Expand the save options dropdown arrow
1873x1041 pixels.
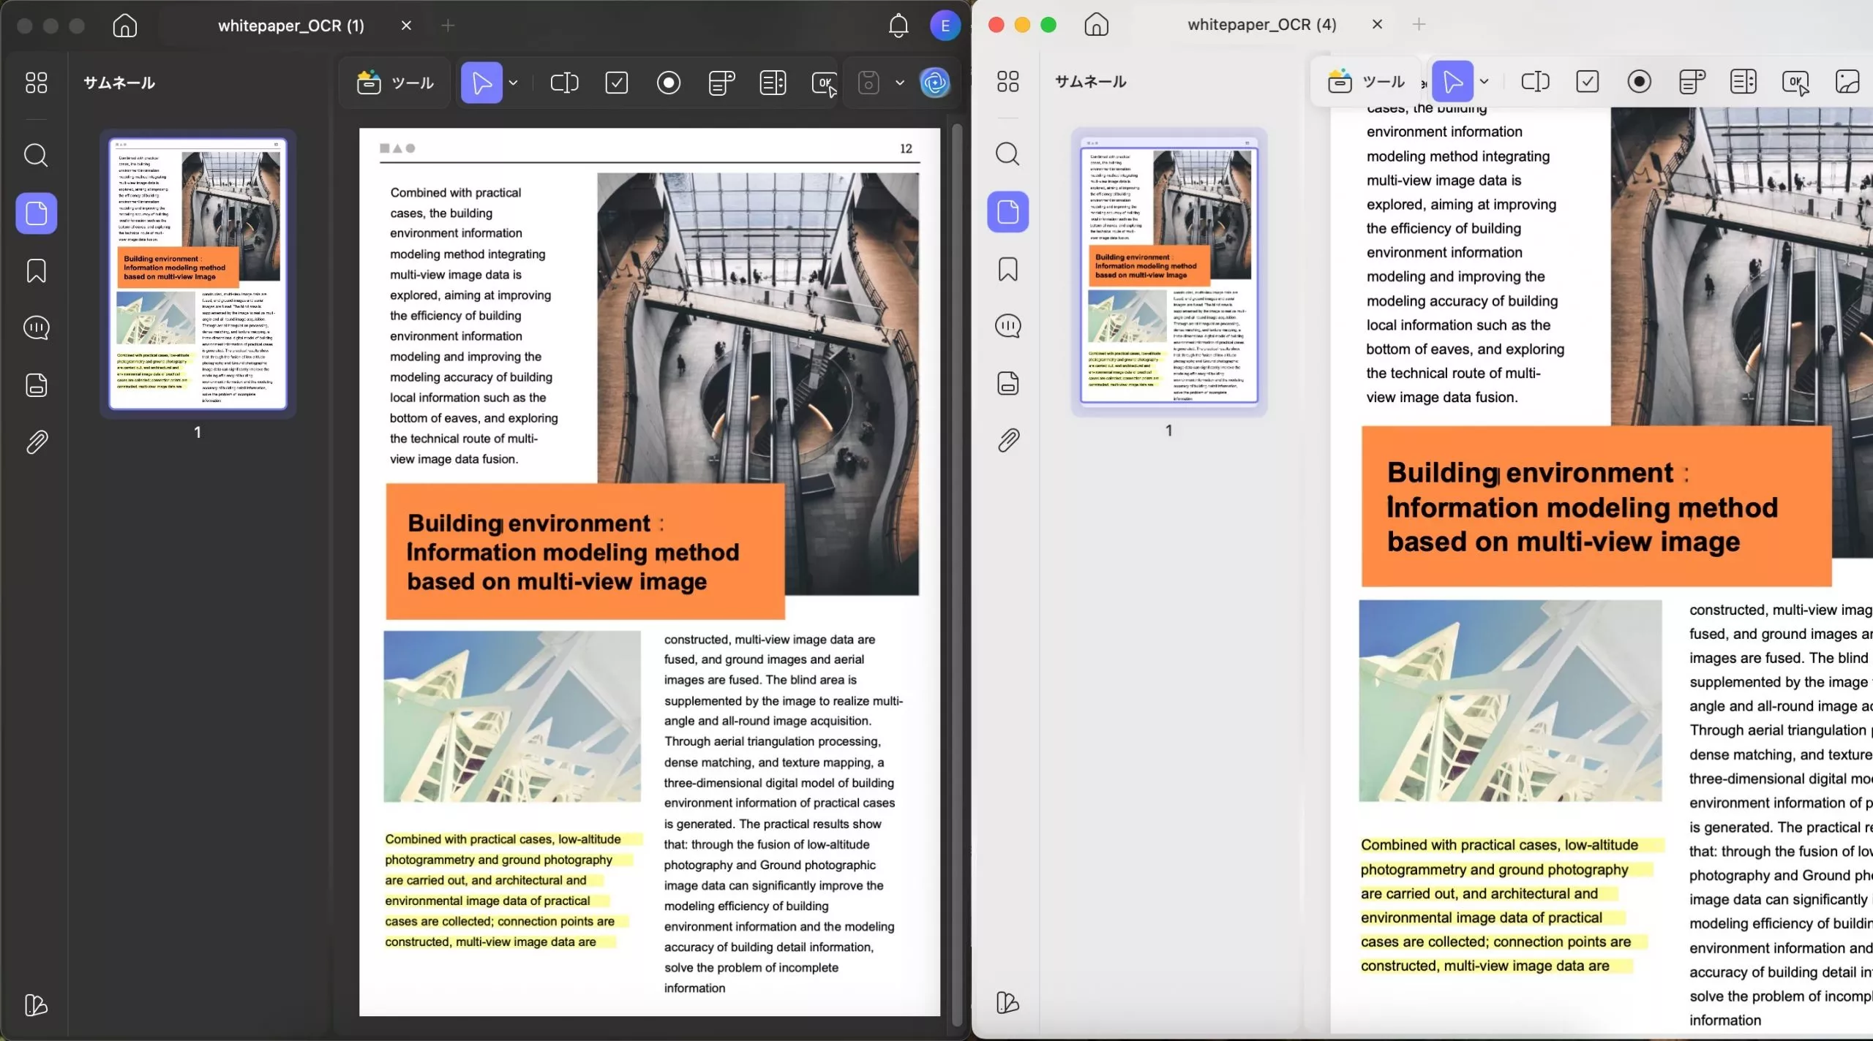click(900, 83)
